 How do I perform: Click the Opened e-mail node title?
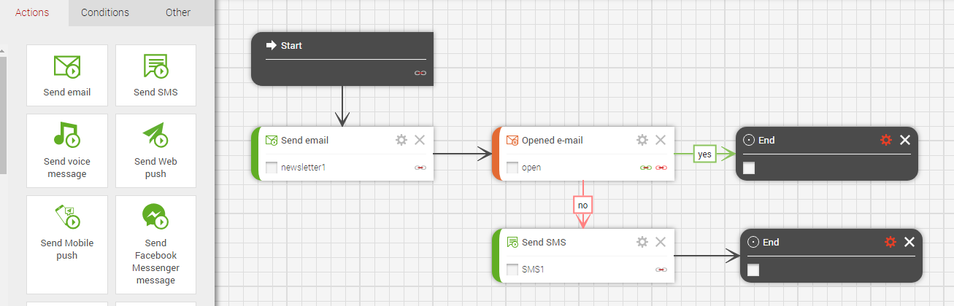pos(553,141)
